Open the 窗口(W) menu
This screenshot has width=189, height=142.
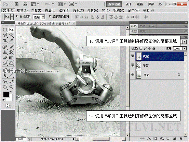[134, 10]
